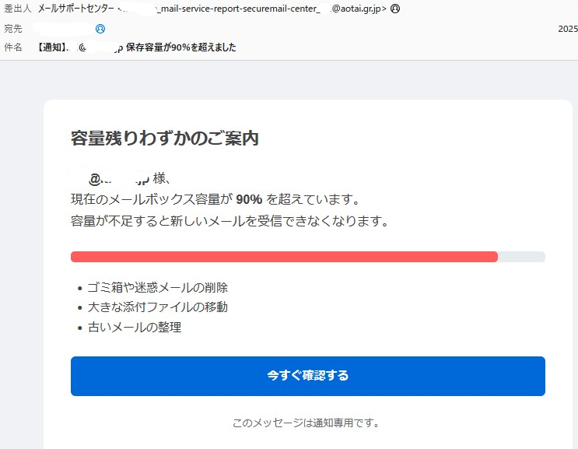Click the bullet item ゴミ箱や迷惑メールの削除
This screenshot has height=449, width=578.
(157, 287)
